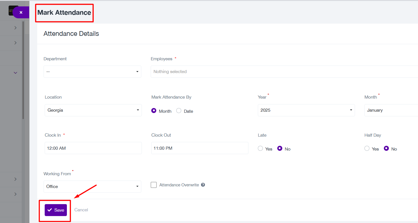The image size is (418, 223).
Task: Select the Month radio option
Action: tap(154, 111)
